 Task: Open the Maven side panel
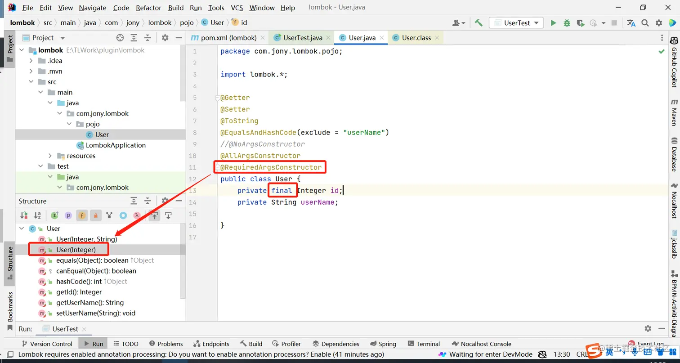674,112
